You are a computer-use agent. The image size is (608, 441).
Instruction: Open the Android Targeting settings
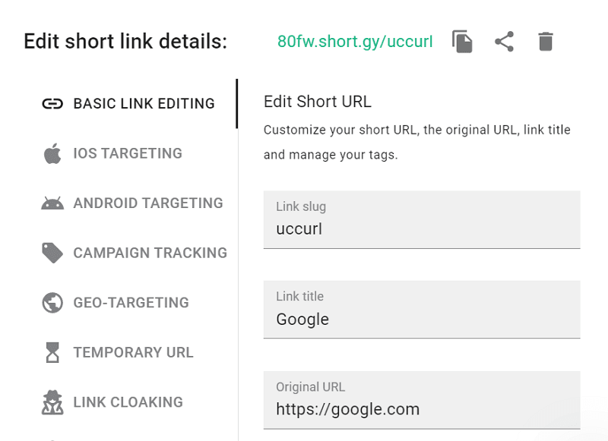tap(147, 203)
